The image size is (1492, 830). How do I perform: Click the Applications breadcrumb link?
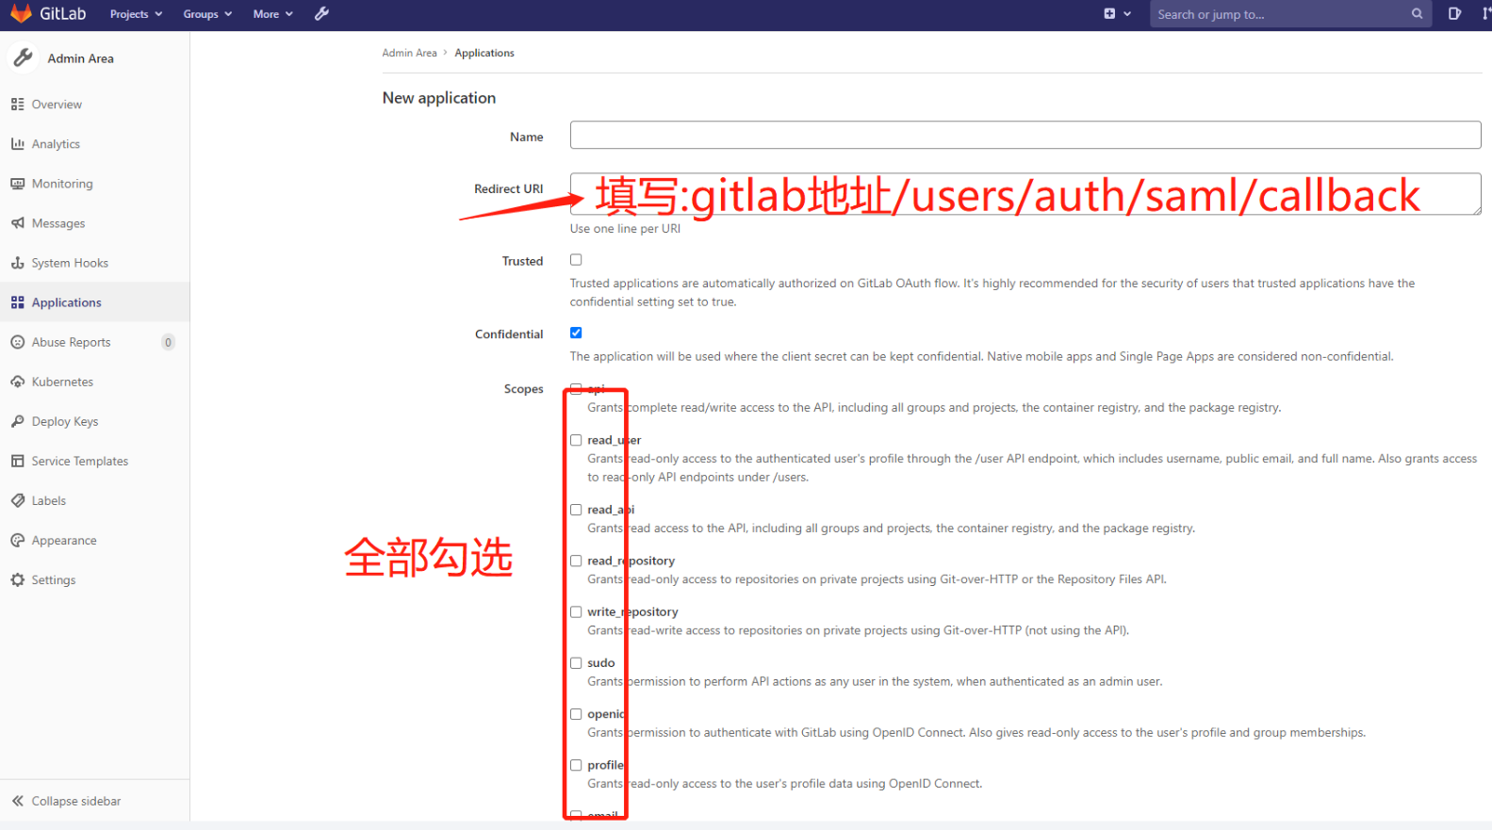[484, 53]
